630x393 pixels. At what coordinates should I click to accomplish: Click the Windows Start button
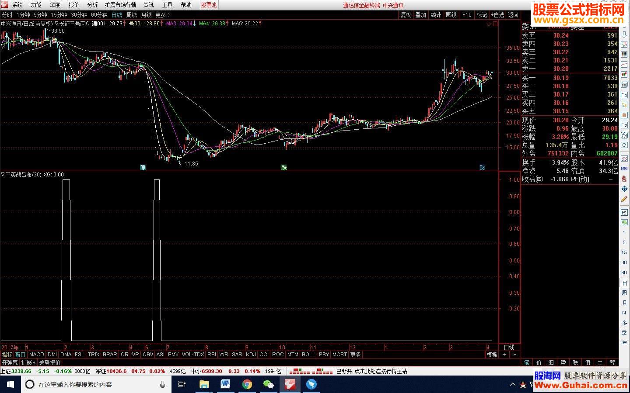(10, 384)
